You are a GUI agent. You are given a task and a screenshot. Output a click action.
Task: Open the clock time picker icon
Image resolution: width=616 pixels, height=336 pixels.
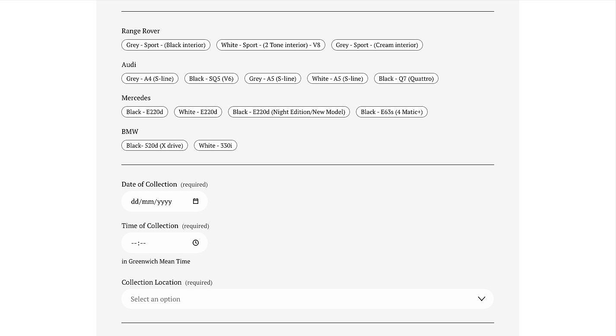pos(196,243)
